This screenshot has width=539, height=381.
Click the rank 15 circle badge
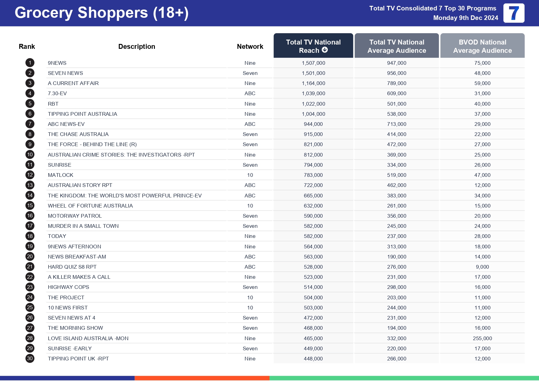(30, 206)
